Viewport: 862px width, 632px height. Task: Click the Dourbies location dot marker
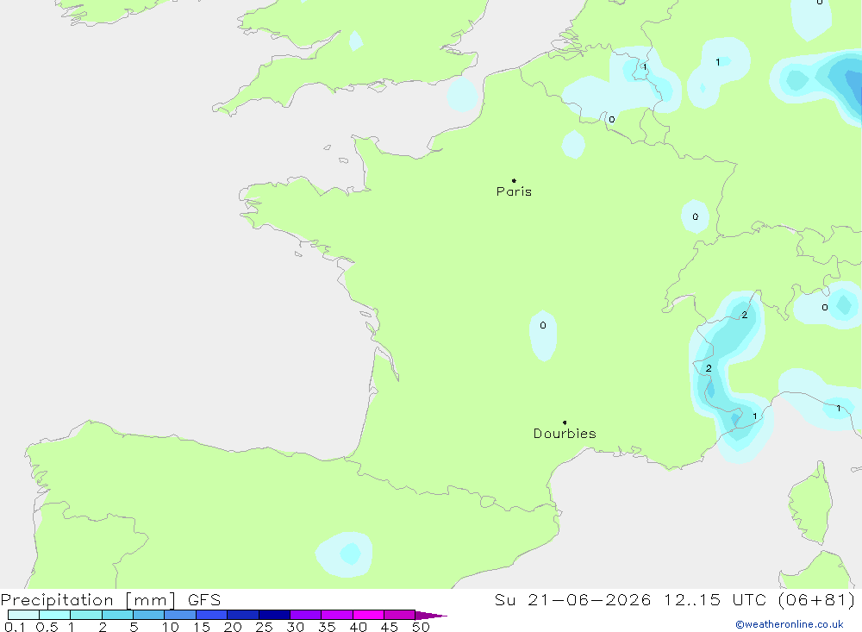(565, 422)
